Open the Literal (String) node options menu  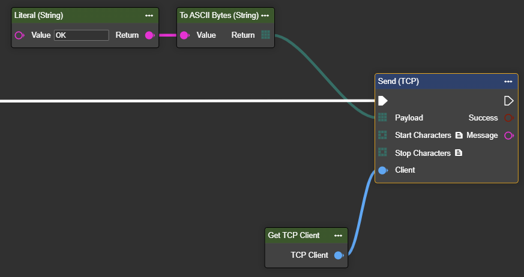click(149, 16)
